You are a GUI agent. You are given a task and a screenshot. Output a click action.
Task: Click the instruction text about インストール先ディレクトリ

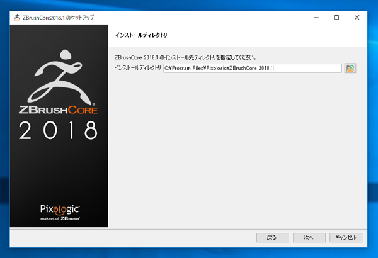click(185, 57)
